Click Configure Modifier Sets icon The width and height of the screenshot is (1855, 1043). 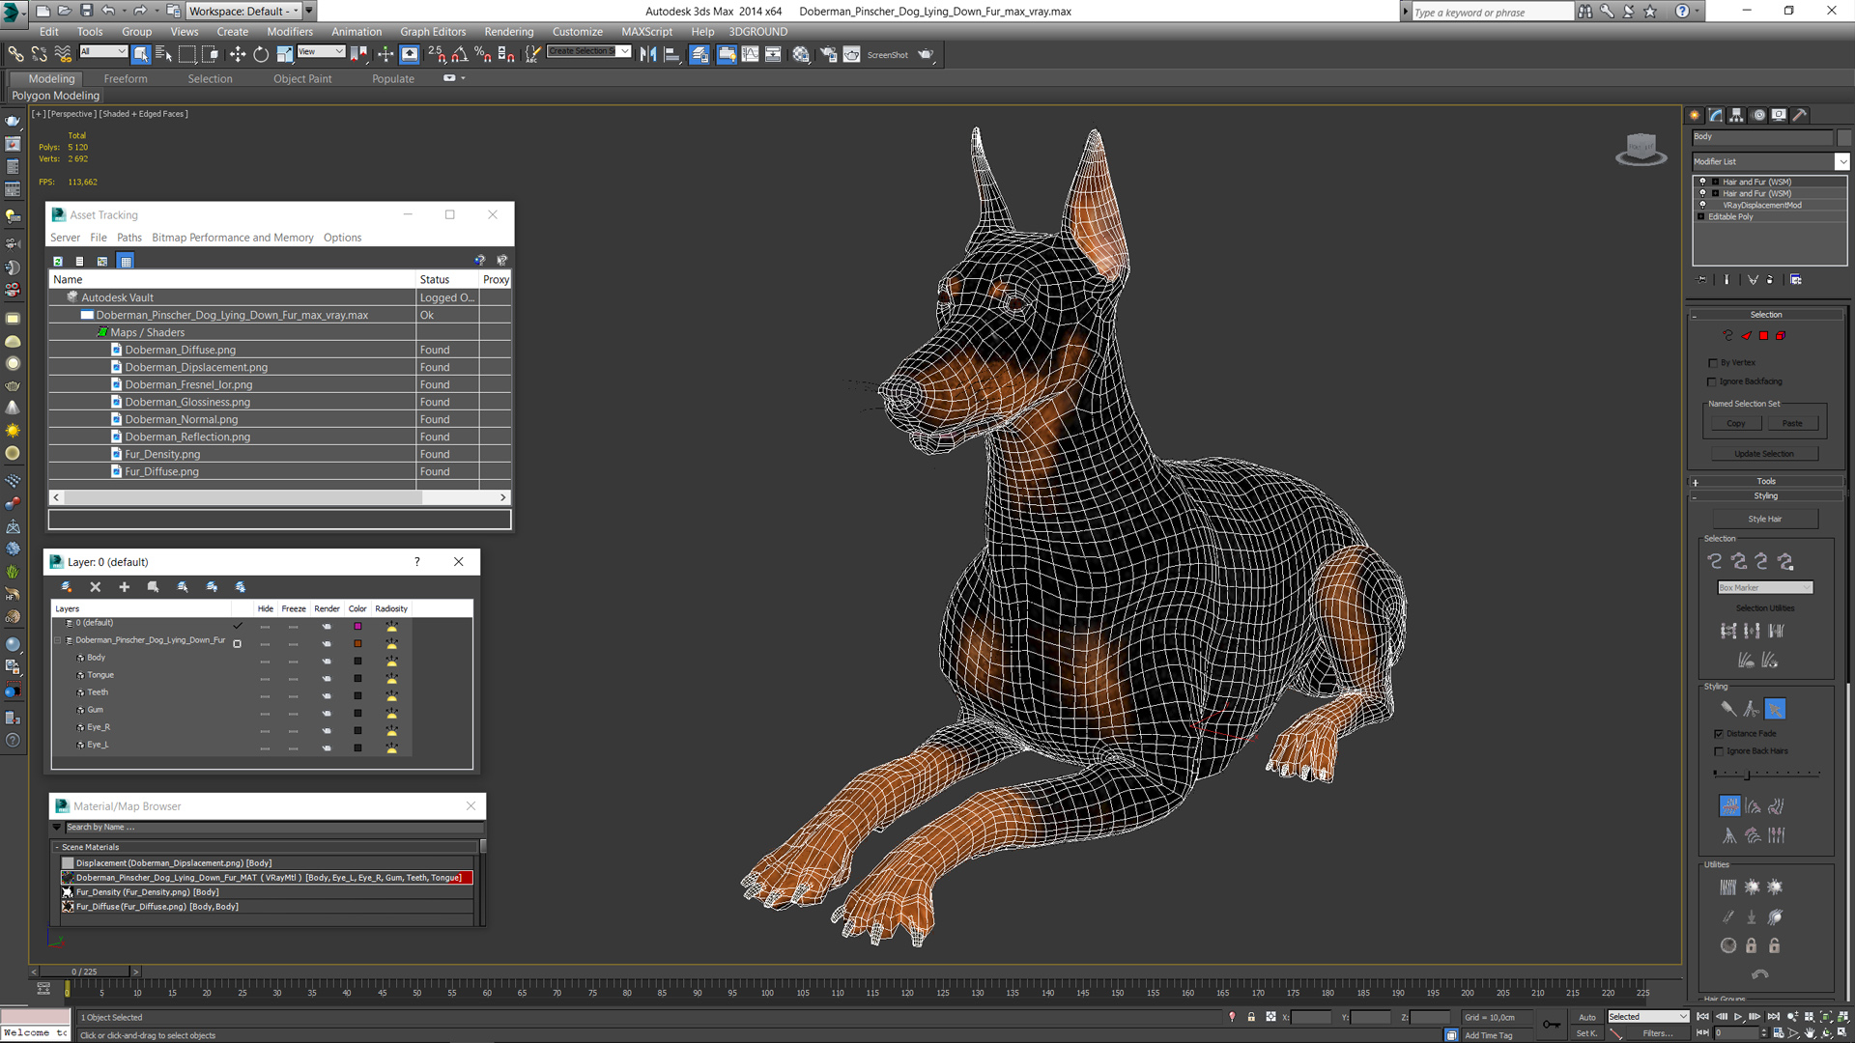point(1796,280)
